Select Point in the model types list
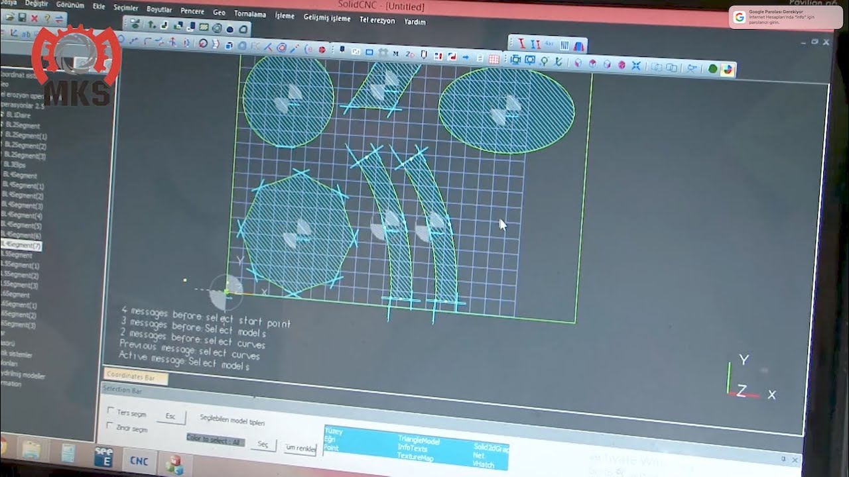 331,448
